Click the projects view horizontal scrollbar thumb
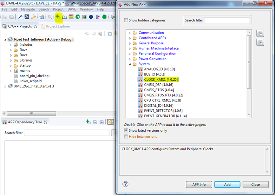This screenshot has height=195, width=275. (x=31, y=113)
